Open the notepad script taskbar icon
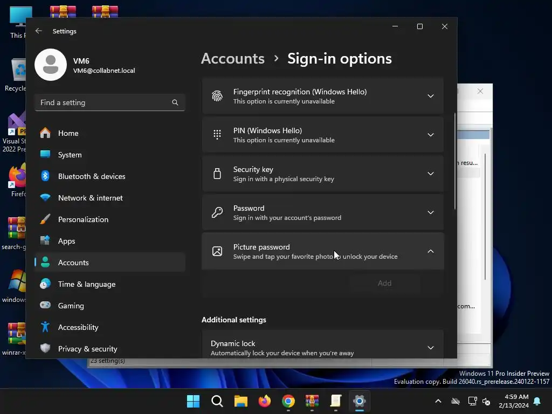 coord(336,401)
